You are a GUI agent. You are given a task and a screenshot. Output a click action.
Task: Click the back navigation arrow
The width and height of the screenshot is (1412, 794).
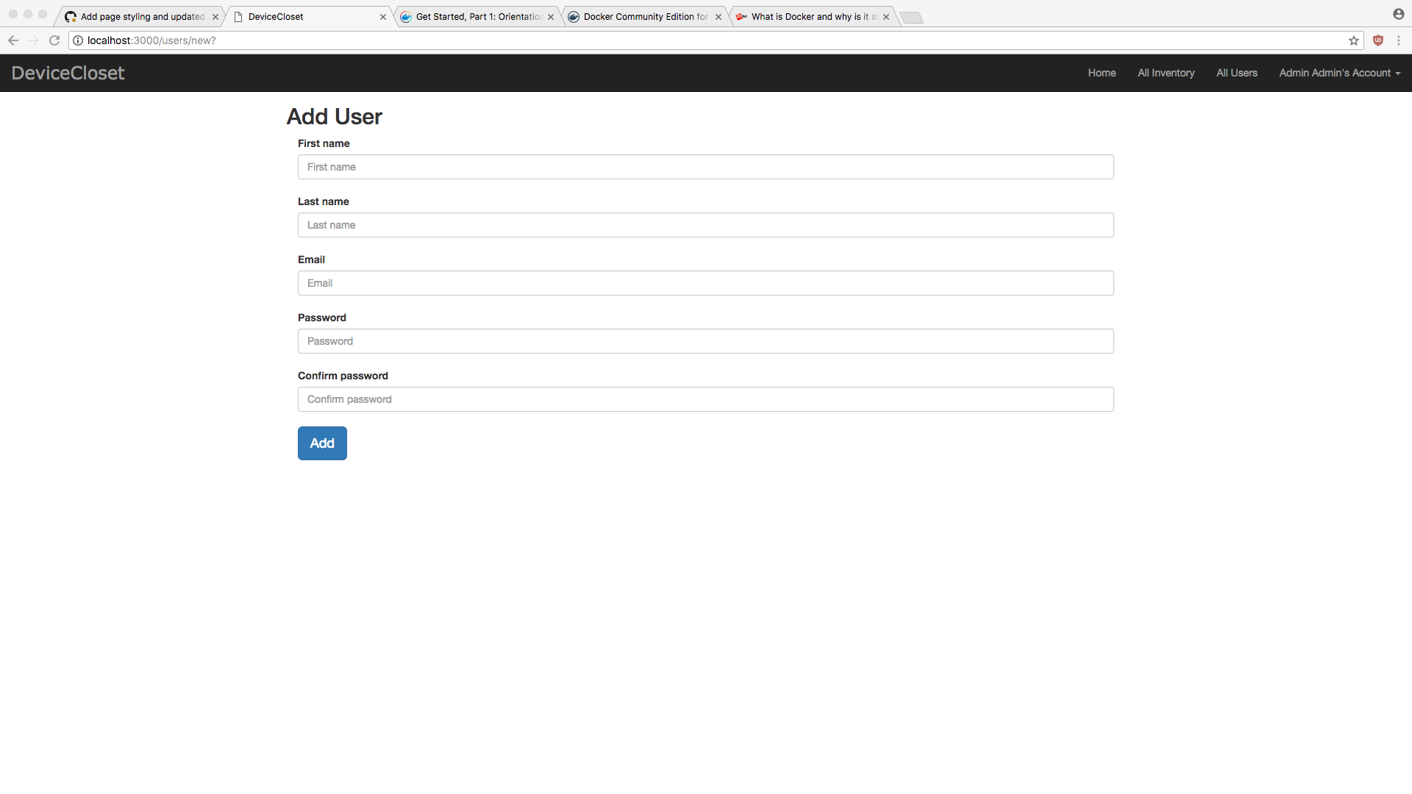pos(13,40)
